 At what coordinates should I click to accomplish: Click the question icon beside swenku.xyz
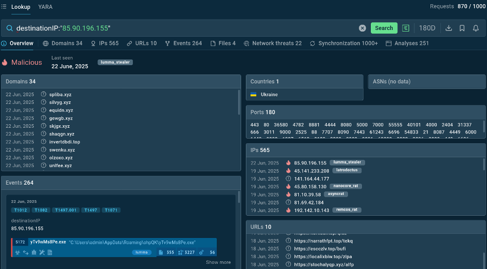(44, 150)
